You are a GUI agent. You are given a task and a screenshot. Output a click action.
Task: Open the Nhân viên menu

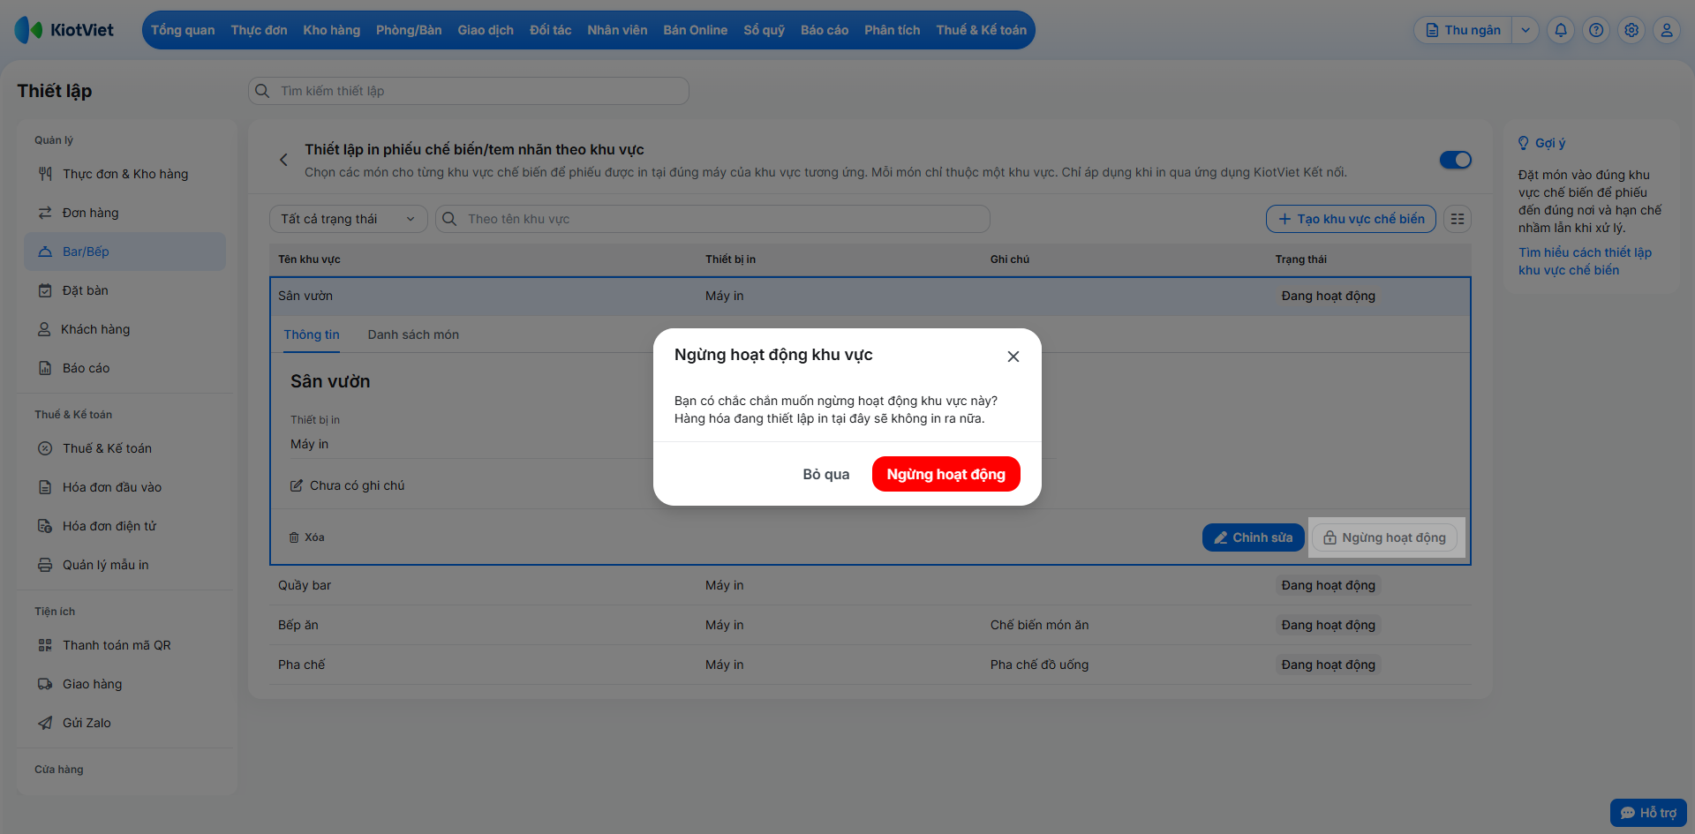(617, 30)
